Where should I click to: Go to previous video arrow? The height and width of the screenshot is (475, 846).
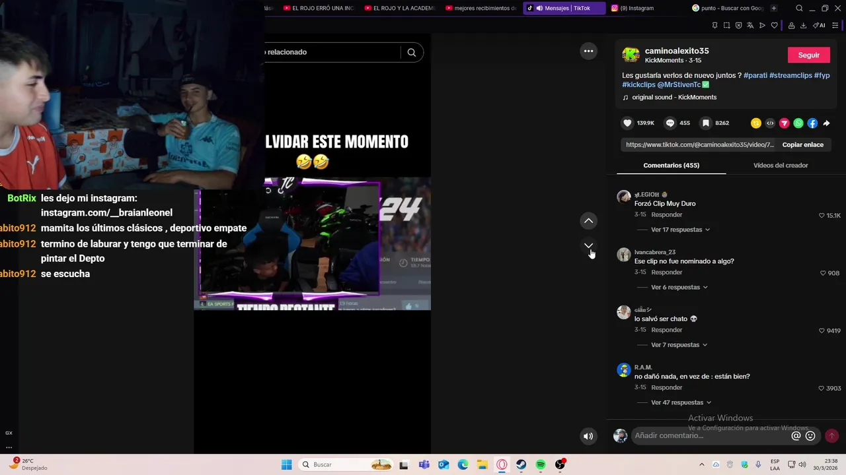[588, 220]
